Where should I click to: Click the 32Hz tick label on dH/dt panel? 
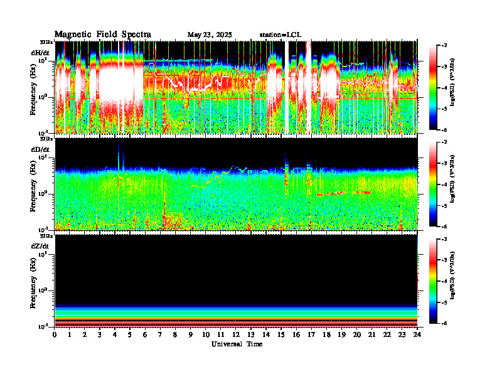(46, 42)
